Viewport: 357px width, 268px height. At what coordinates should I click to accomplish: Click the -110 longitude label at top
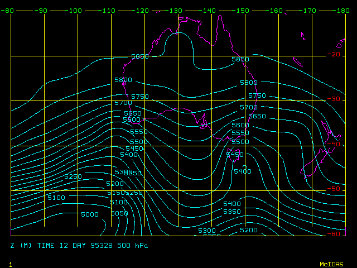tap(108, 11)
